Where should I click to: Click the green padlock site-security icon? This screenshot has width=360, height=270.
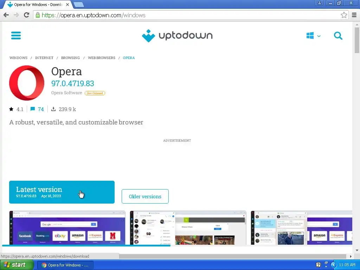tap(38, 15)
